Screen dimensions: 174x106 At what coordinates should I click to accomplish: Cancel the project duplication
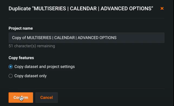[46, 98]
